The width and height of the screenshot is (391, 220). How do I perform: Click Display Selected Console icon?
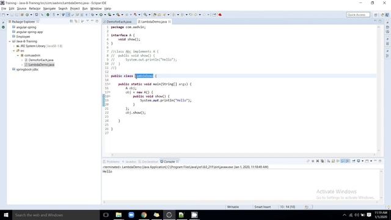(359, 161)
